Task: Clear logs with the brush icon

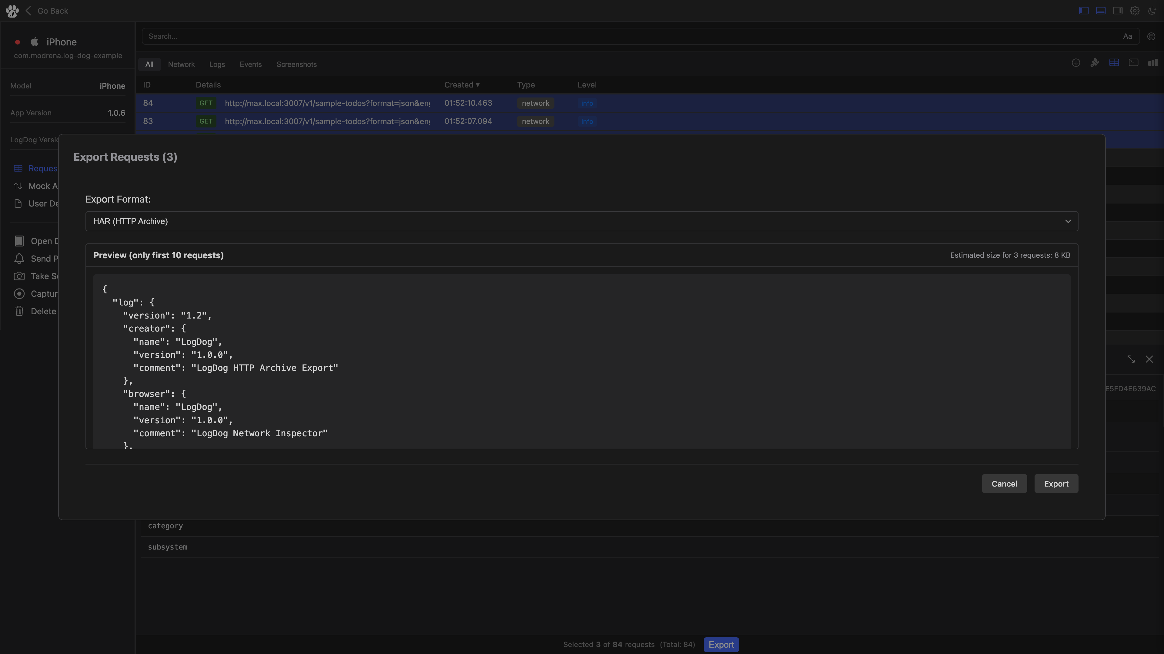Action: (x=1094, y=63)
